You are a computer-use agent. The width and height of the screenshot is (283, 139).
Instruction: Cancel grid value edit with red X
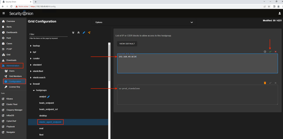275,52
